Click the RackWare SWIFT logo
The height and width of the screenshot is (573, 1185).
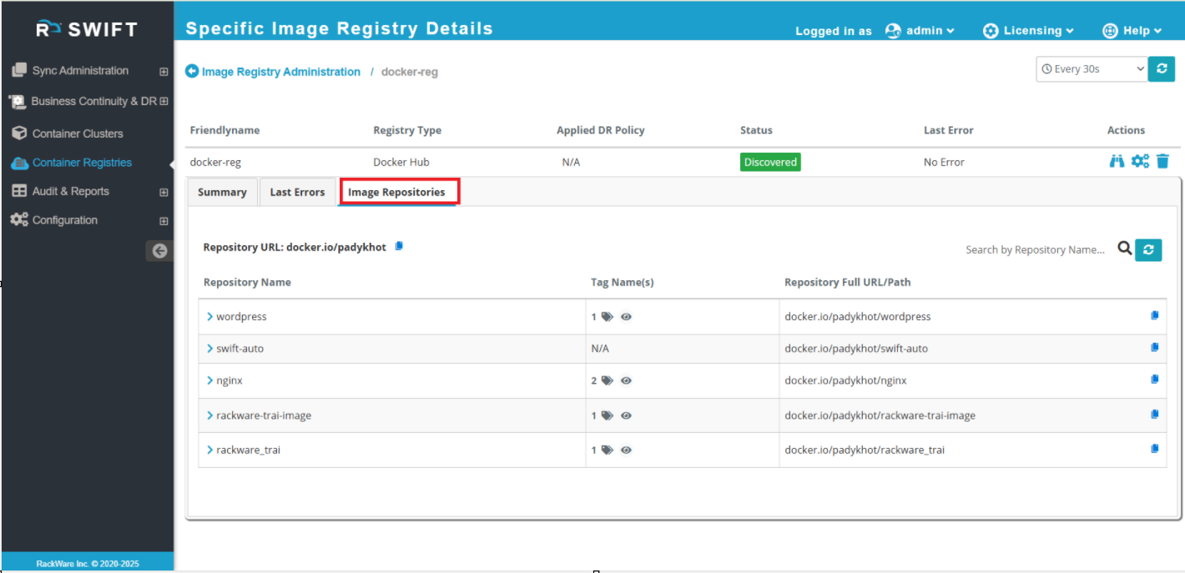(x=87, y=29)
